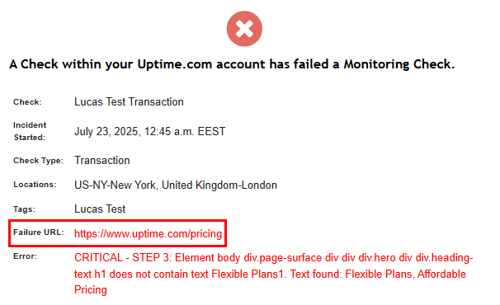Select the alert heading about failed Monitoring Check
The width and height of the screenshot is (500, 305).
232,64
